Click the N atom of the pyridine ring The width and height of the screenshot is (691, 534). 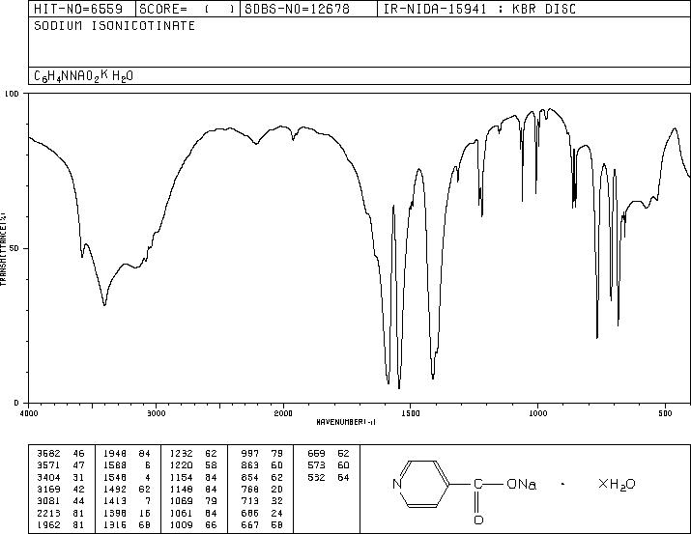tap(397, 484)
